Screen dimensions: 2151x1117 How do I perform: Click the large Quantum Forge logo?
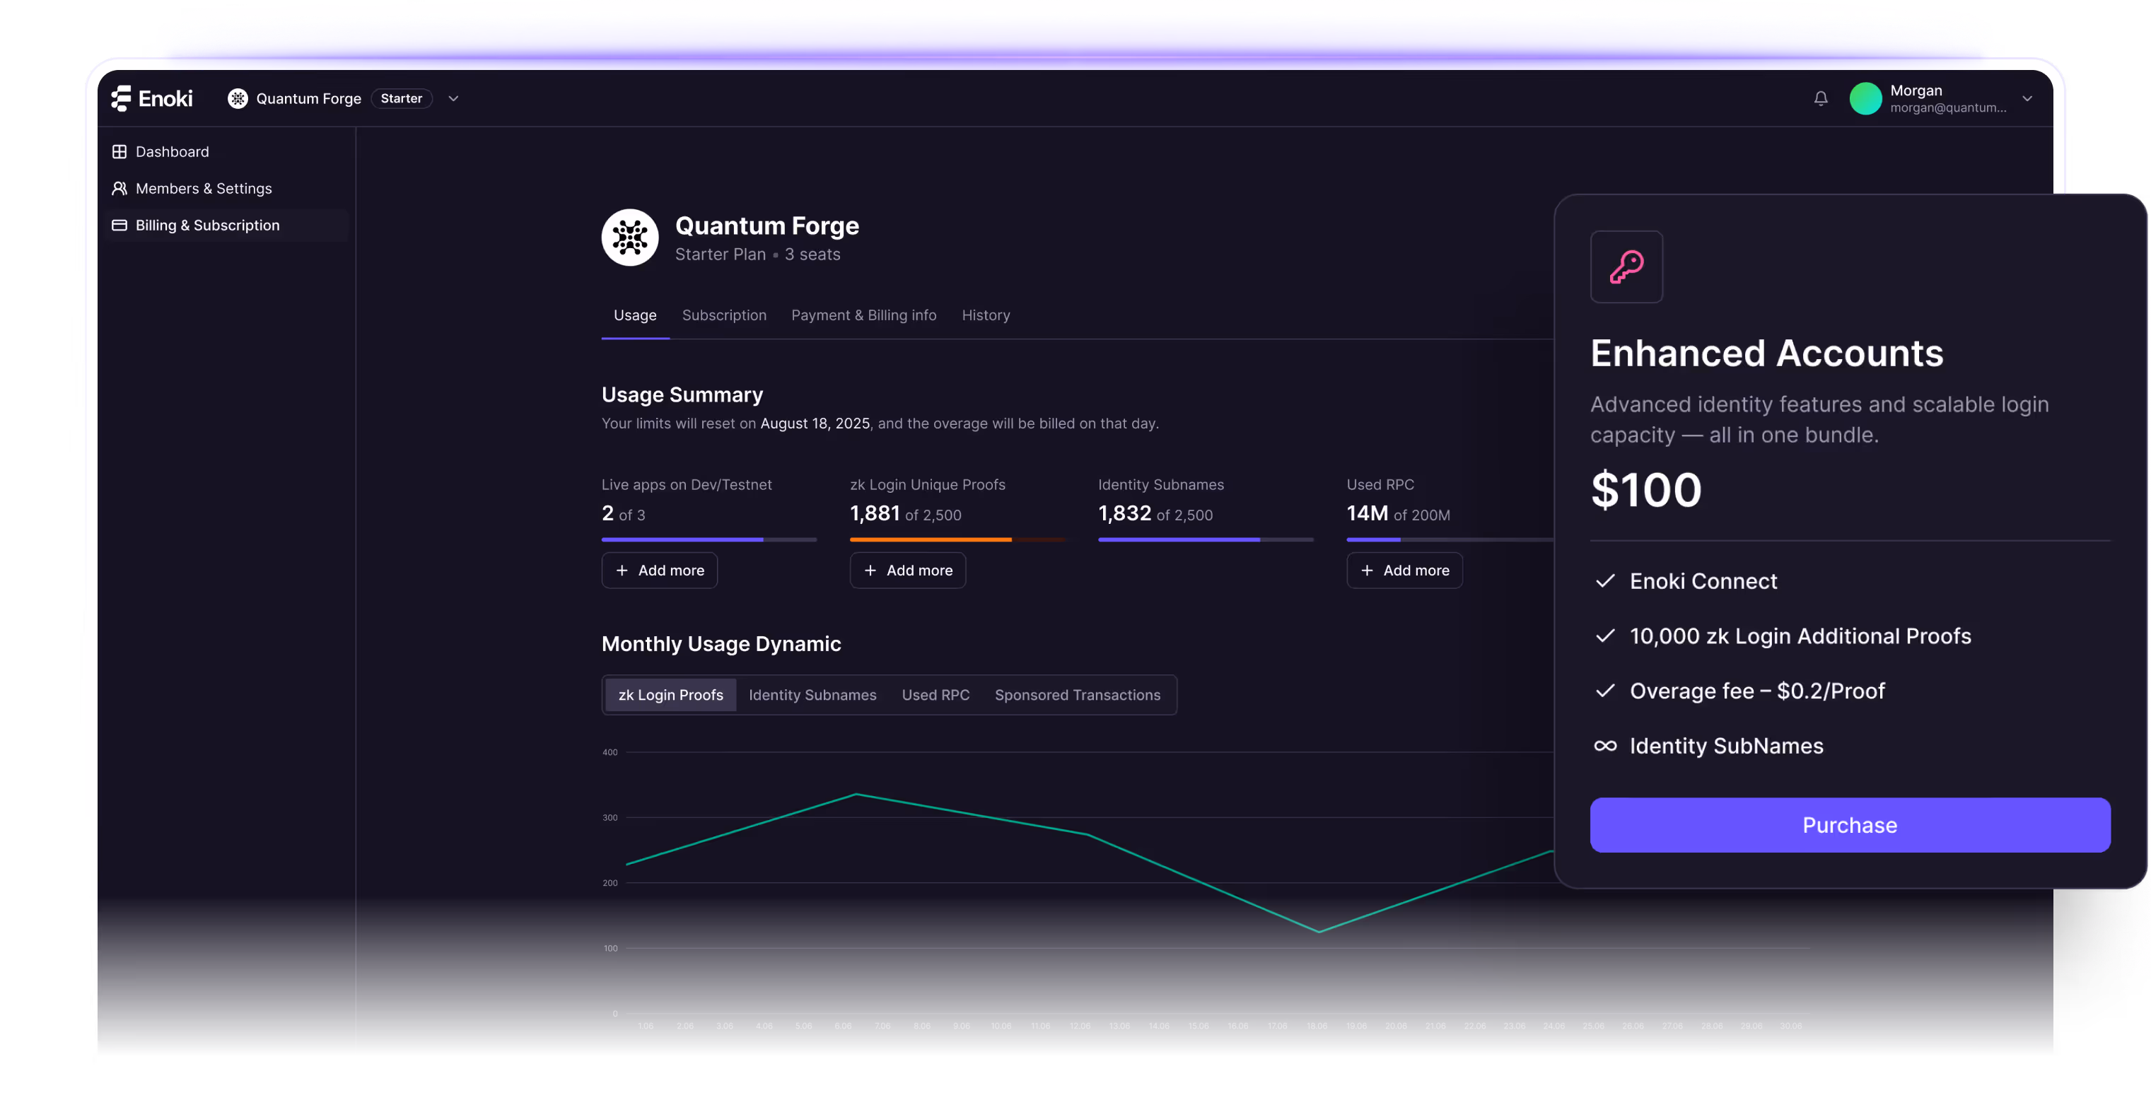click(629, 238)
